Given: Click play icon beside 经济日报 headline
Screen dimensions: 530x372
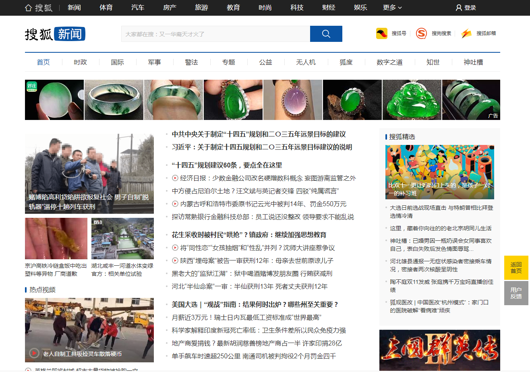Looking at the screenshot, I should click(x=175, y=178).
